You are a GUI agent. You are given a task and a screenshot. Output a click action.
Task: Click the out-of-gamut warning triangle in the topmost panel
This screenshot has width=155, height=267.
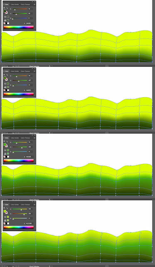coord(5,20)
